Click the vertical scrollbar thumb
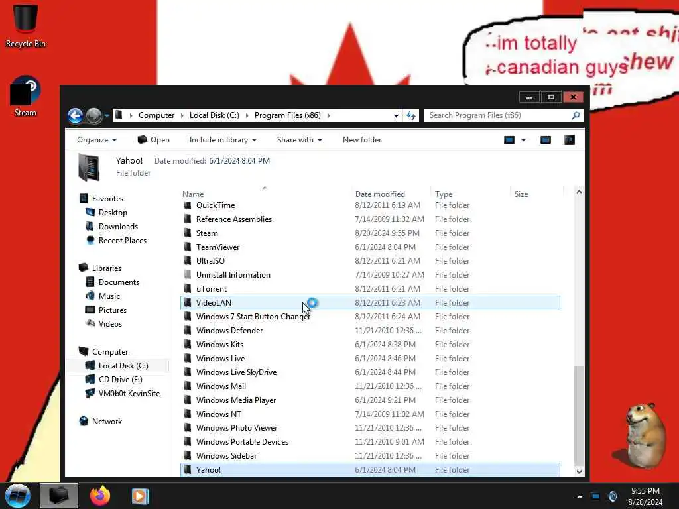This screenshot has width=679, height=509. coord(579,415)
